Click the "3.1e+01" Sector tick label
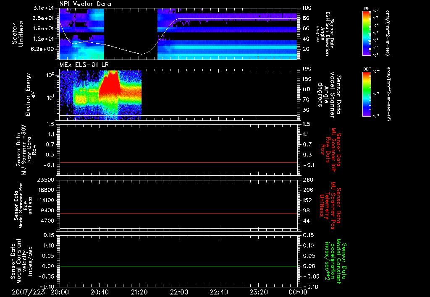The height and width of the screenshot is (297, 430). [x=43, y=8]
